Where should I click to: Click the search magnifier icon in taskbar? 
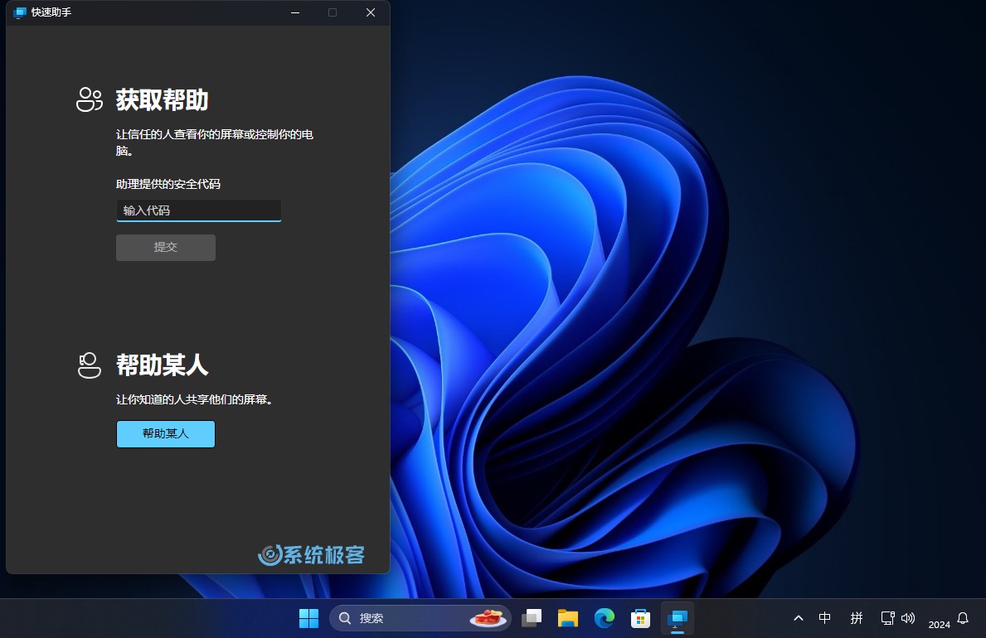point(345,618)
